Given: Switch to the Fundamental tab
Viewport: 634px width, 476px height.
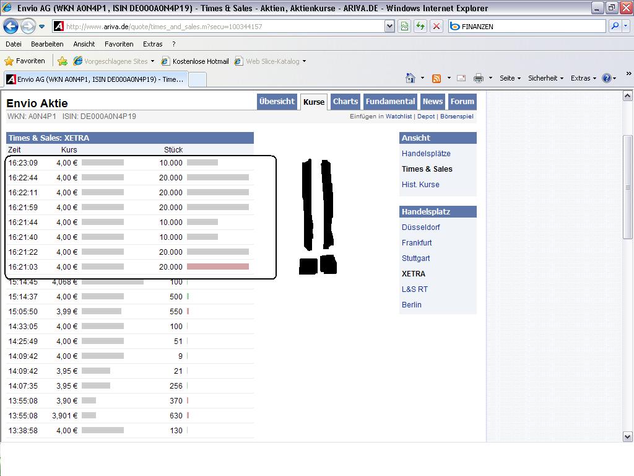Looking at the screenshot, I should (390, 102).
